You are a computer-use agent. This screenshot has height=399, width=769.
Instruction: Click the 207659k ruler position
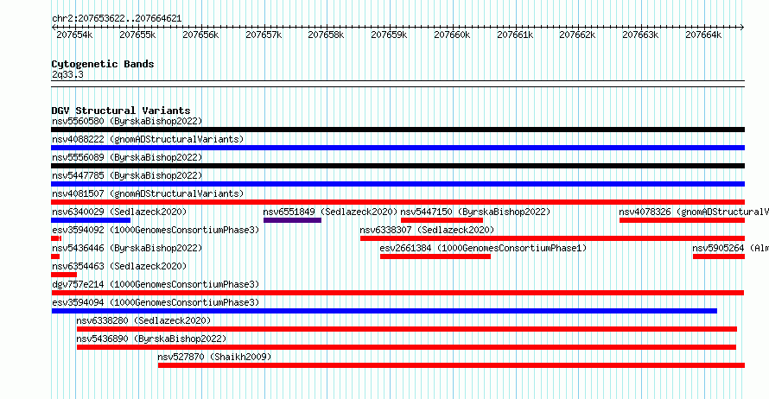[x=389, y=35]
